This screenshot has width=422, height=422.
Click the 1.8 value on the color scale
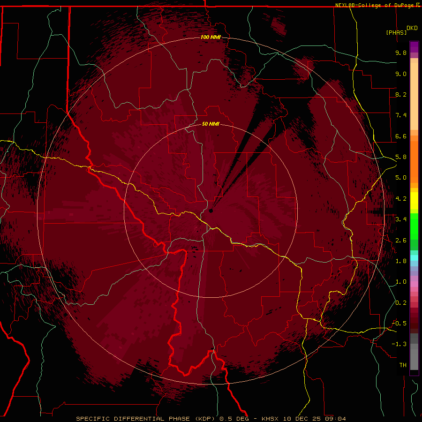tap(401, 261)
